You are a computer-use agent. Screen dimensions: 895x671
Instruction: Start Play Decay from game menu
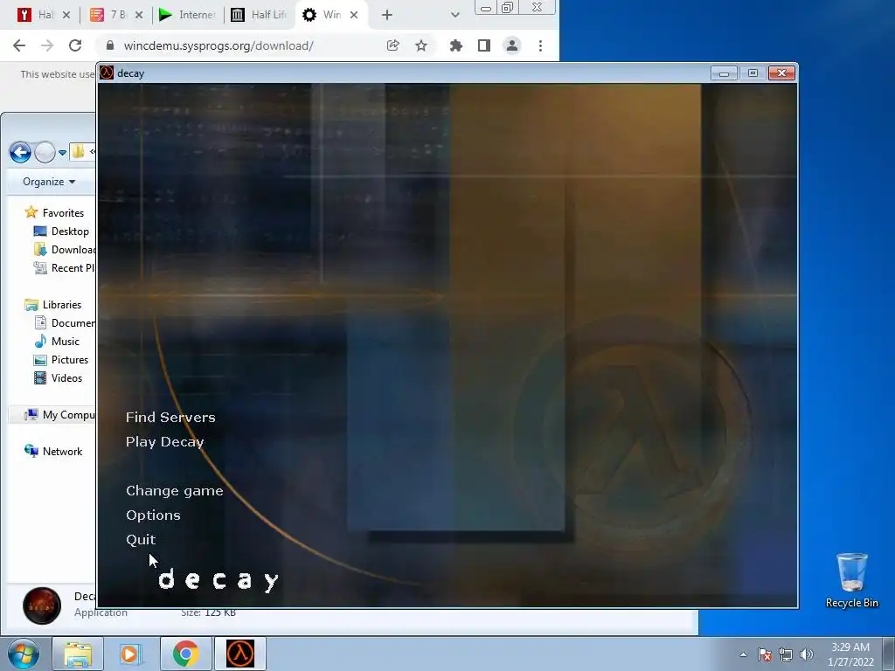(x=165, y=442)
